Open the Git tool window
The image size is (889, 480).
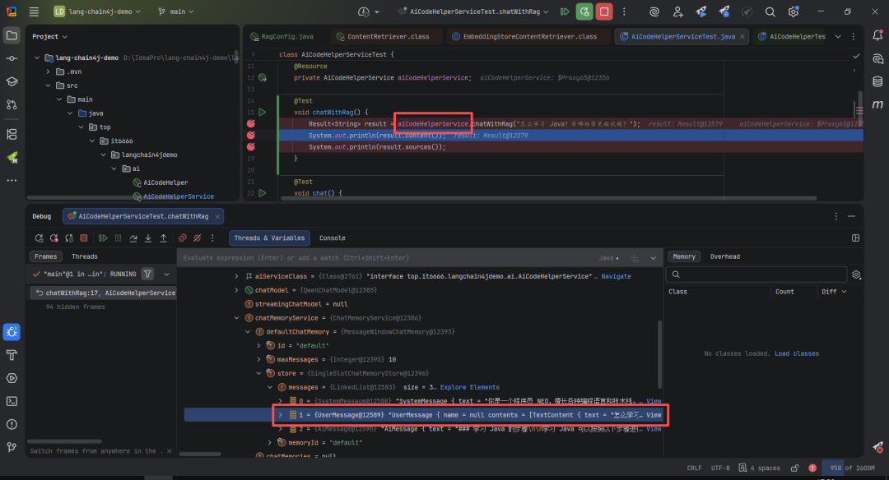tap(12, 447)
